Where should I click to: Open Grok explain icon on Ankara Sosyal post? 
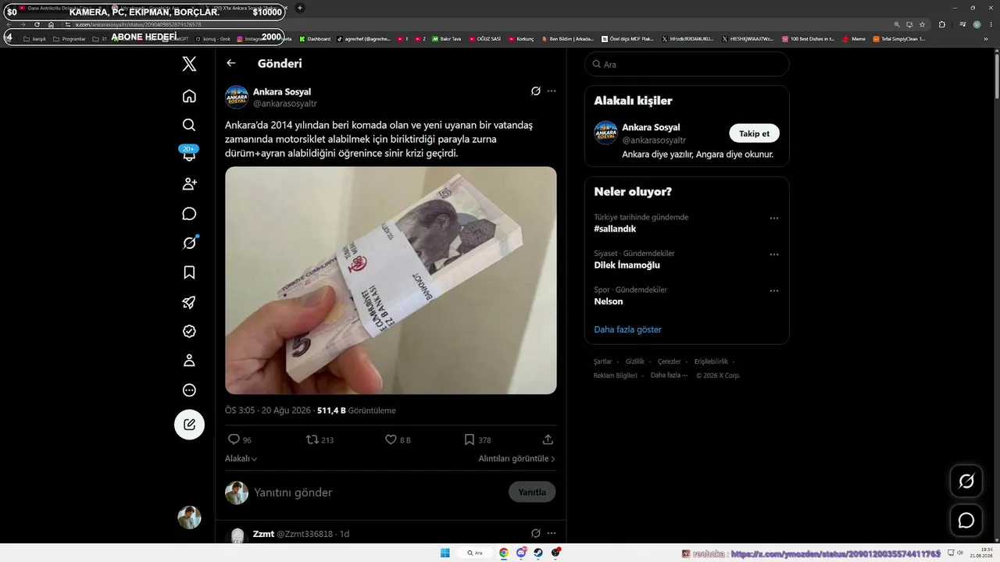[x=536, y=91]
